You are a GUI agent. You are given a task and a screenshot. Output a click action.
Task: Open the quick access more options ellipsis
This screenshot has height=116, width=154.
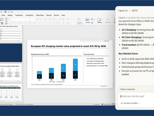coord(22,12)
